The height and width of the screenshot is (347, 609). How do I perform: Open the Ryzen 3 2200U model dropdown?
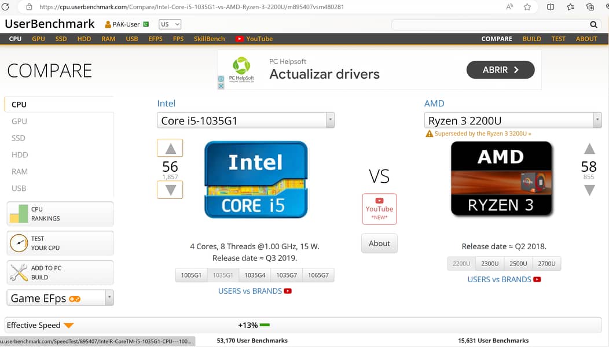pos(597,120)
